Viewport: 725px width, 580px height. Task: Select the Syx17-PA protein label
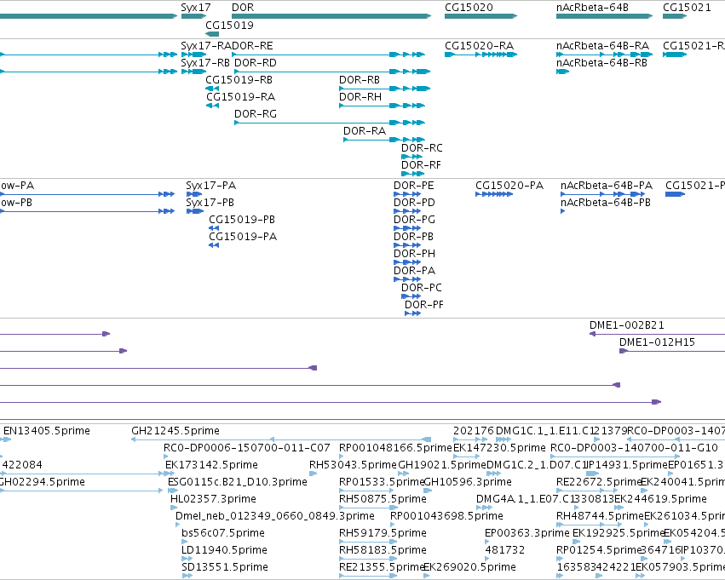point(210,186)
